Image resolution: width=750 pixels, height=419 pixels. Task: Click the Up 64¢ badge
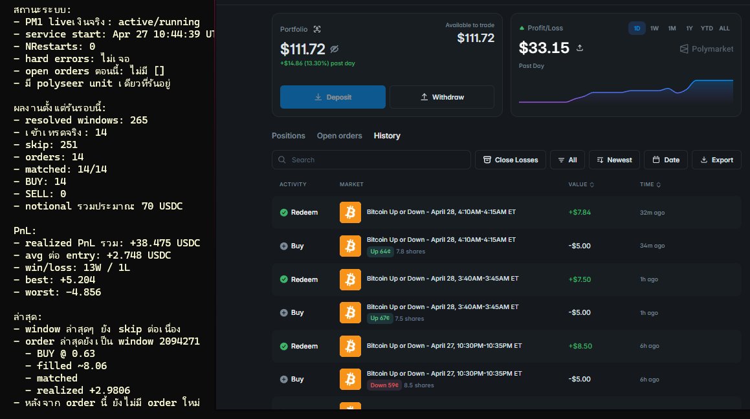[381, 252]
